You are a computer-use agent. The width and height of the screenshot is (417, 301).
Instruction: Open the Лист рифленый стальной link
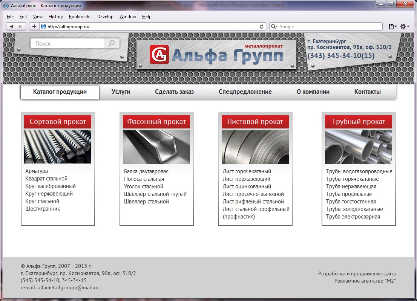(253, 202)
